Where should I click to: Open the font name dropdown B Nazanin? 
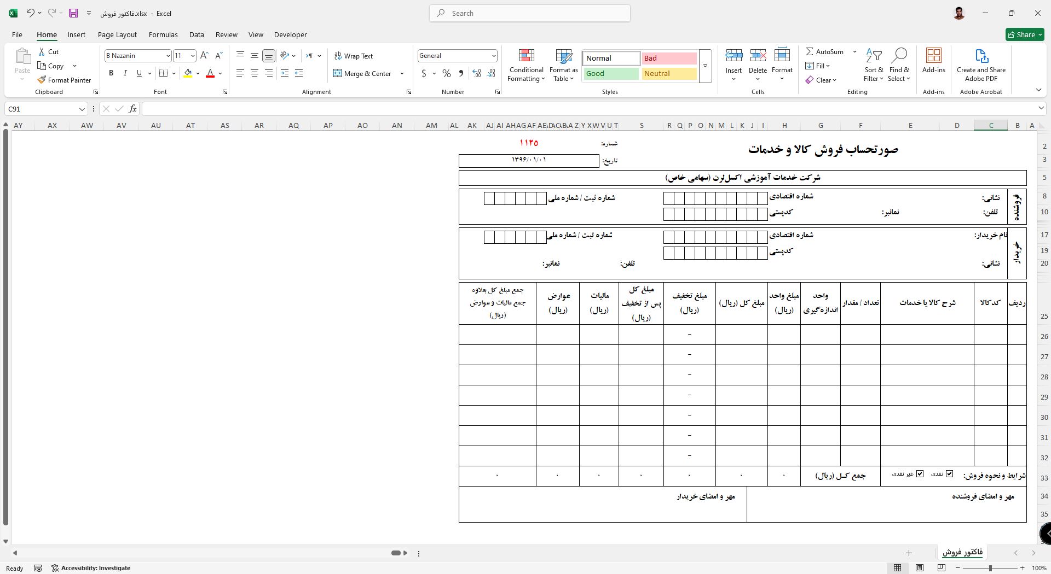coord(168,56)
